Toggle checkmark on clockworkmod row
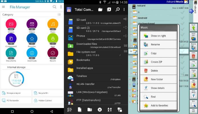The width and height of the screenshot is (198, 114). tap(182, 23)
